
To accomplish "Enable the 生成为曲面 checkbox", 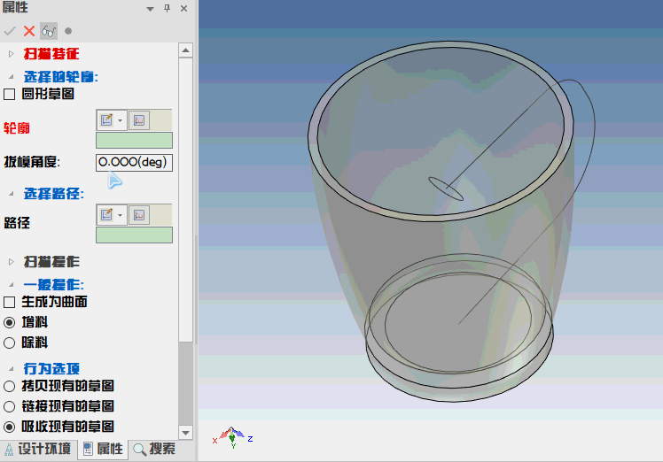I will 9,303.
